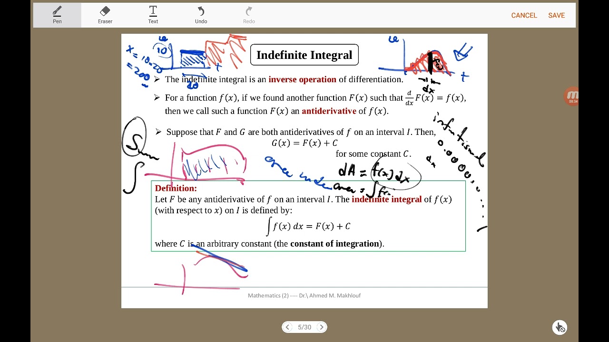Click the greyed-out Redo button
The image size is (609, 342).
point(249,15)
